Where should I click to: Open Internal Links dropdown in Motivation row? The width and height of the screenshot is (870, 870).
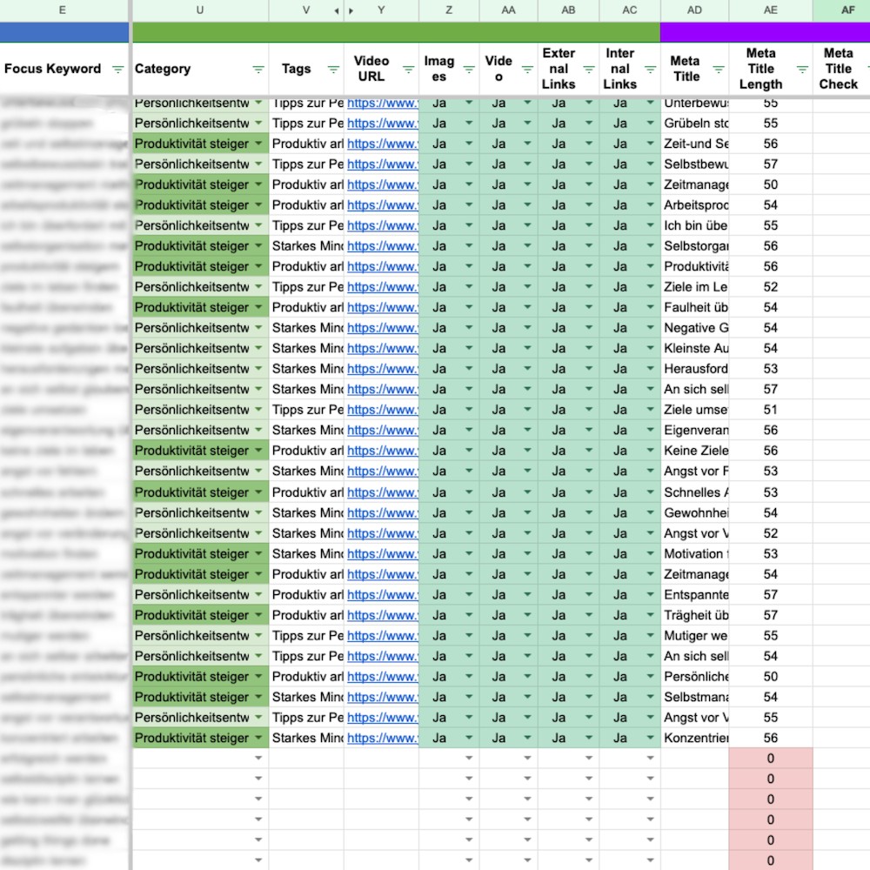[650, 553]
